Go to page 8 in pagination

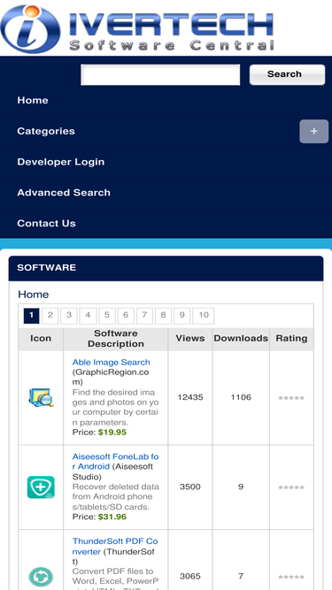(x=163, y=316)
